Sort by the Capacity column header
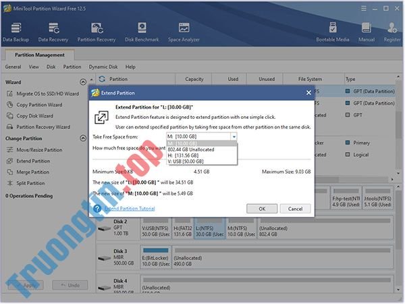 click(x=194, y=79)
